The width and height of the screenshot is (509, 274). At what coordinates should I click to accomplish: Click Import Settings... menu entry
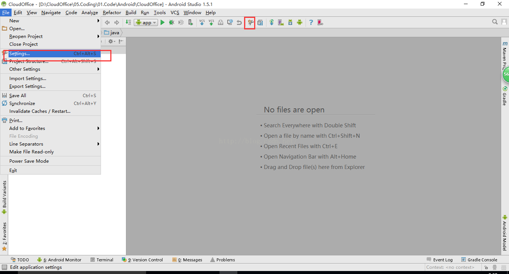(x=51, y=79)
